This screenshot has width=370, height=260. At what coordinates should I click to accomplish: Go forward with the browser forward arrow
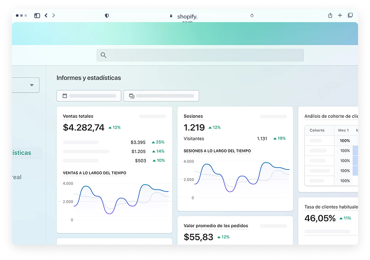click(x=54, y=16)
